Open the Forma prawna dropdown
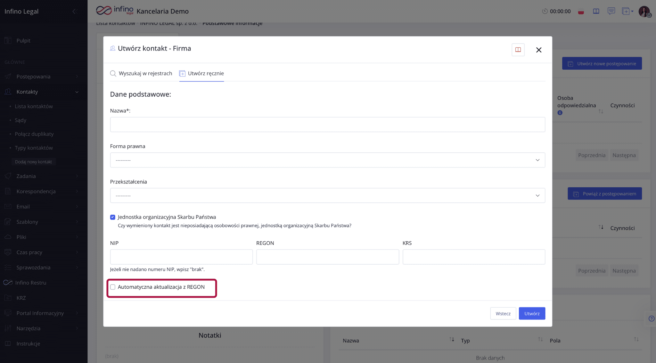This screenshot has width=656, height=363. [x=327, y=160]
